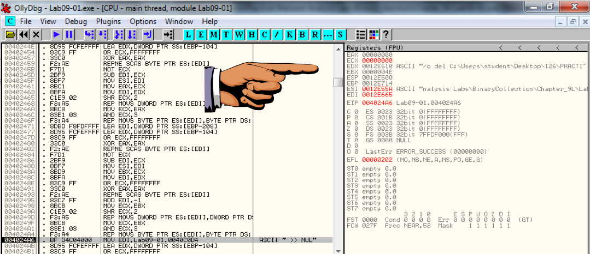Select the instruction at address 0040244E
The width and height of the screenshot is (590, 254).
(167, 47)
